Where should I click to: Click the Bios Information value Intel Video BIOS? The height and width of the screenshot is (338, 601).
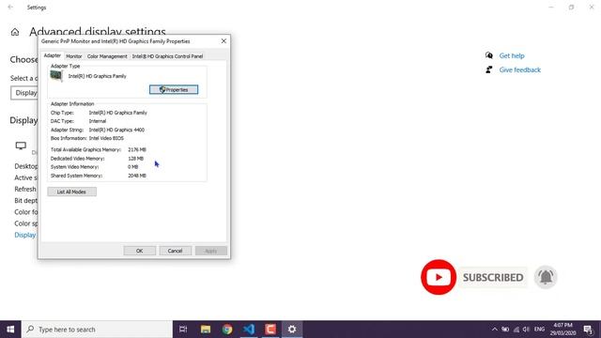tap(106, 138)
